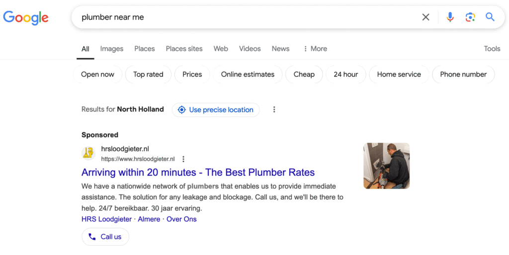Click the Use precise location button
This screenshot has height=255, width=509.
coord(216,110)
